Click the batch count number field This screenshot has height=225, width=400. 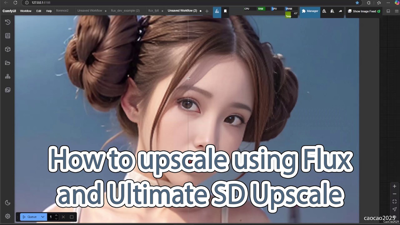click(x=51, y=217)
